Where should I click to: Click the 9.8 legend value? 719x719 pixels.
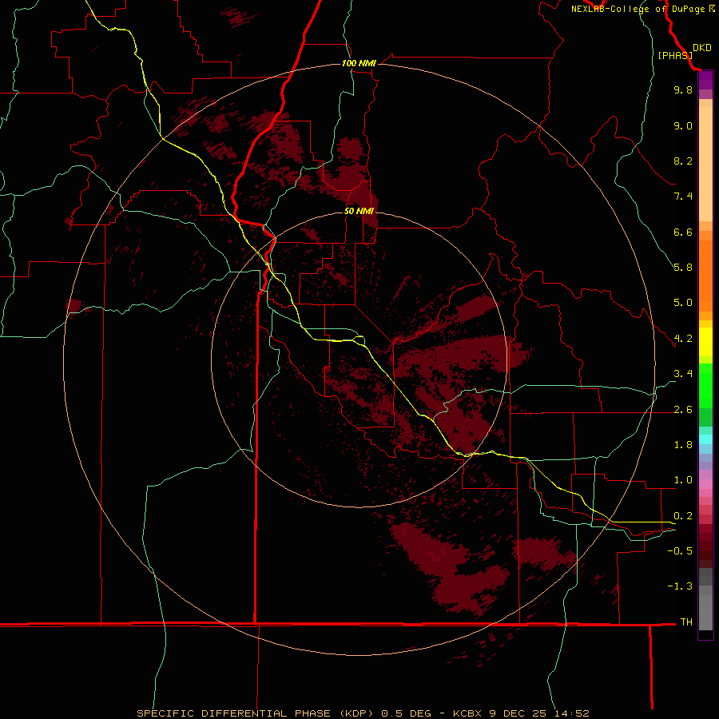[683, 89]
